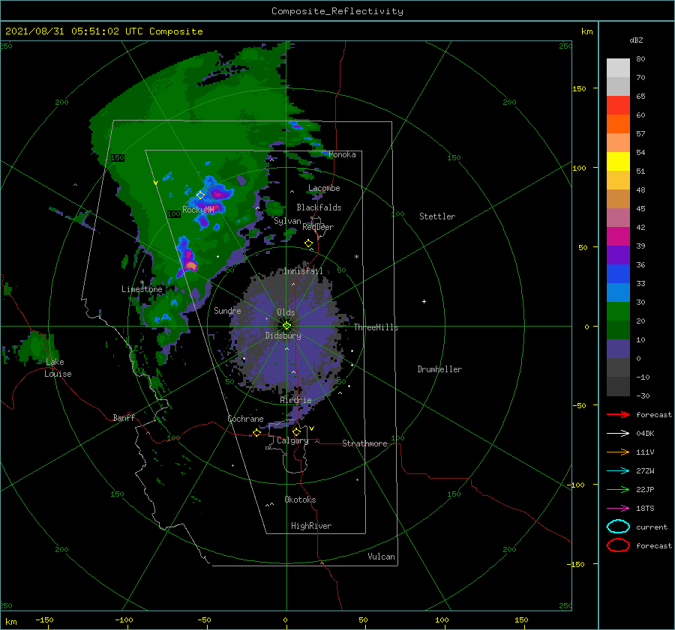Click the green 22JP arrow in legend
Screen dimensions: 675x630
[x=618, y=489]
